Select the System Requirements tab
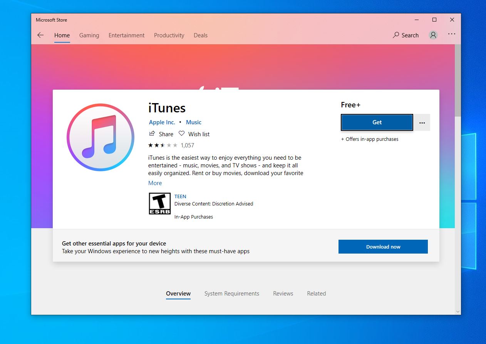 (232, 293)
